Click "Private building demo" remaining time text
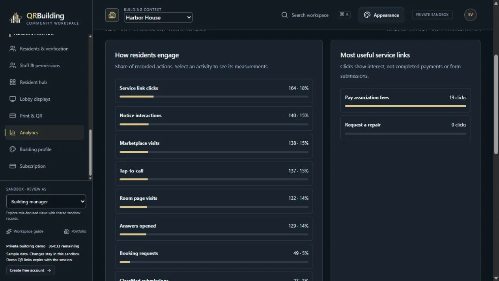 43,246
